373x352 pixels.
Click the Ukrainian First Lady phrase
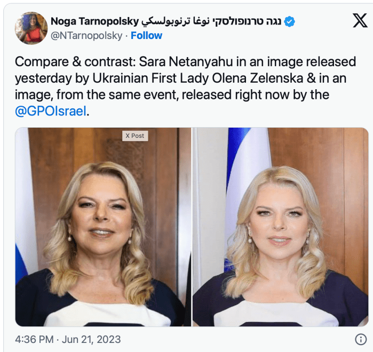pyautogui.click(x=150, y=78)
